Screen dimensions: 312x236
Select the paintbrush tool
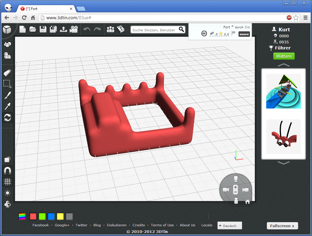coord(7,95)
